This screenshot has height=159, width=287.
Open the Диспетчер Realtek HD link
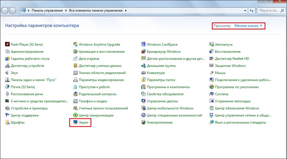pos(232,59)
